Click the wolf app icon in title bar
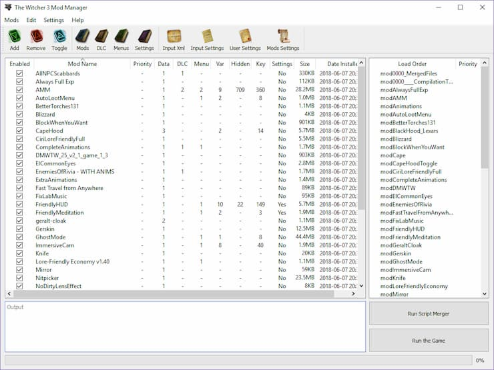This screenshot has width=494, height=370. [x=8, y=7]
